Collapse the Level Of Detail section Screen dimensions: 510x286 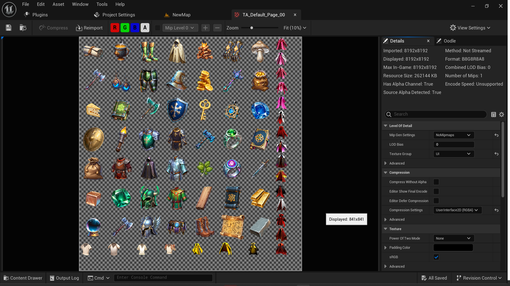[x=385, y=126]
